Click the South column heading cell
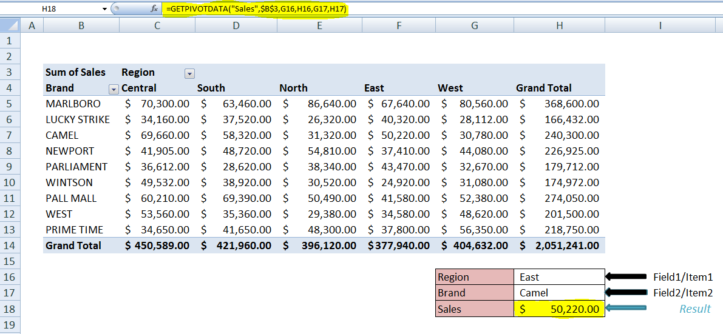The height and width of the screenshot is (334, 723). [x=236, y=88]
